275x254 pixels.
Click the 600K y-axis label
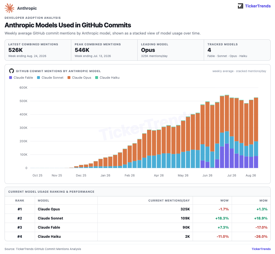point(23,88)
